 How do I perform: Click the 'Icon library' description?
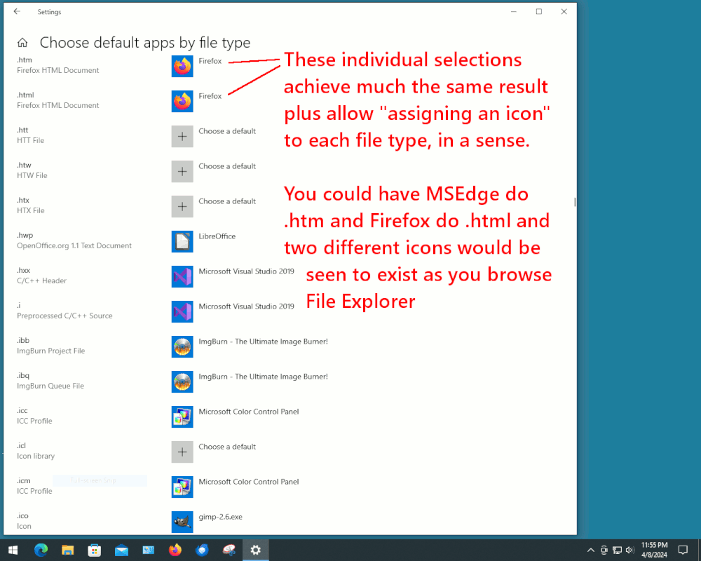[36, 456]
